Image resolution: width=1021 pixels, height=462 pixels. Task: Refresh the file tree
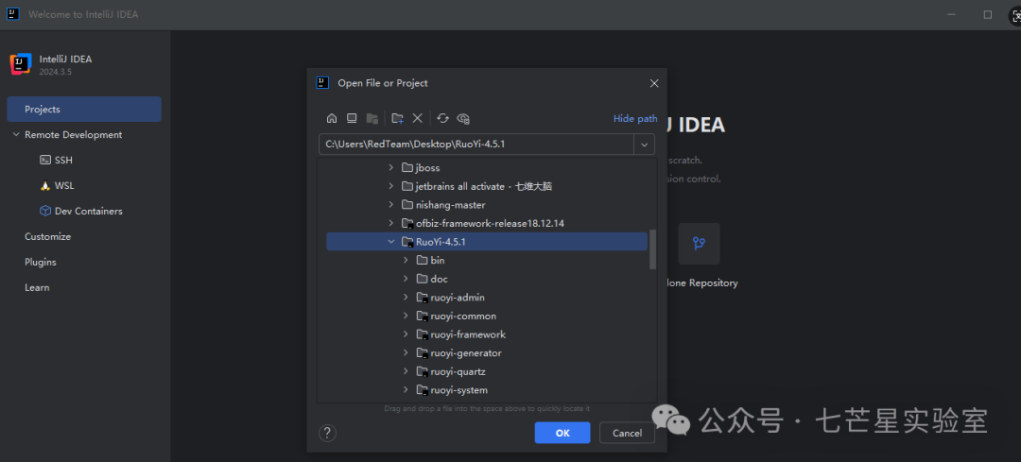442,118
